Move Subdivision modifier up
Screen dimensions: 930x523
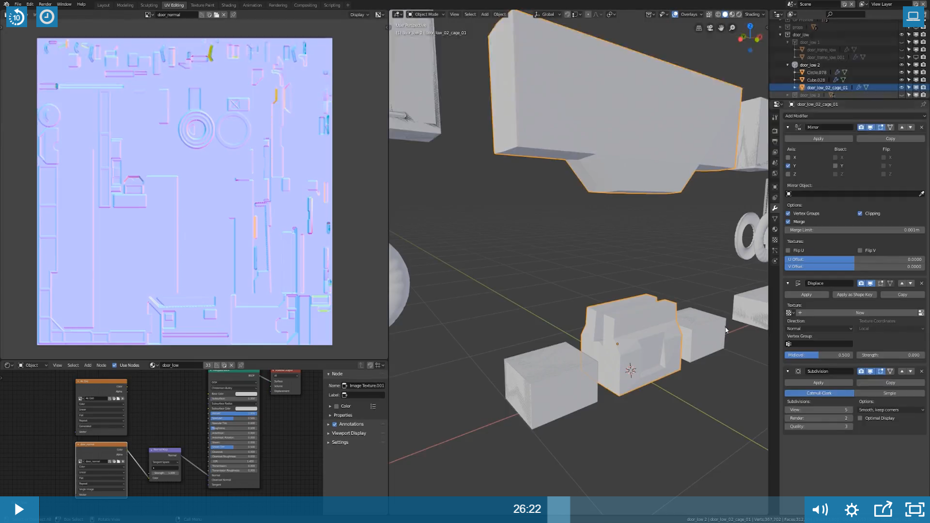(902, 371)
